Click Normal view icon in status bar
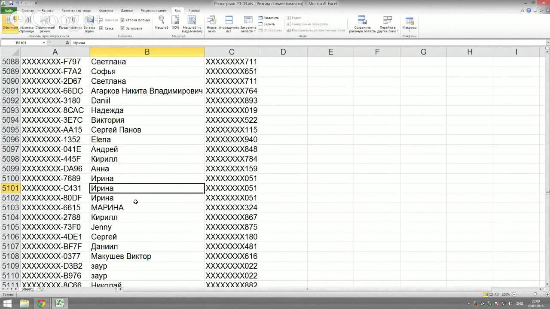 pos(486,294)
